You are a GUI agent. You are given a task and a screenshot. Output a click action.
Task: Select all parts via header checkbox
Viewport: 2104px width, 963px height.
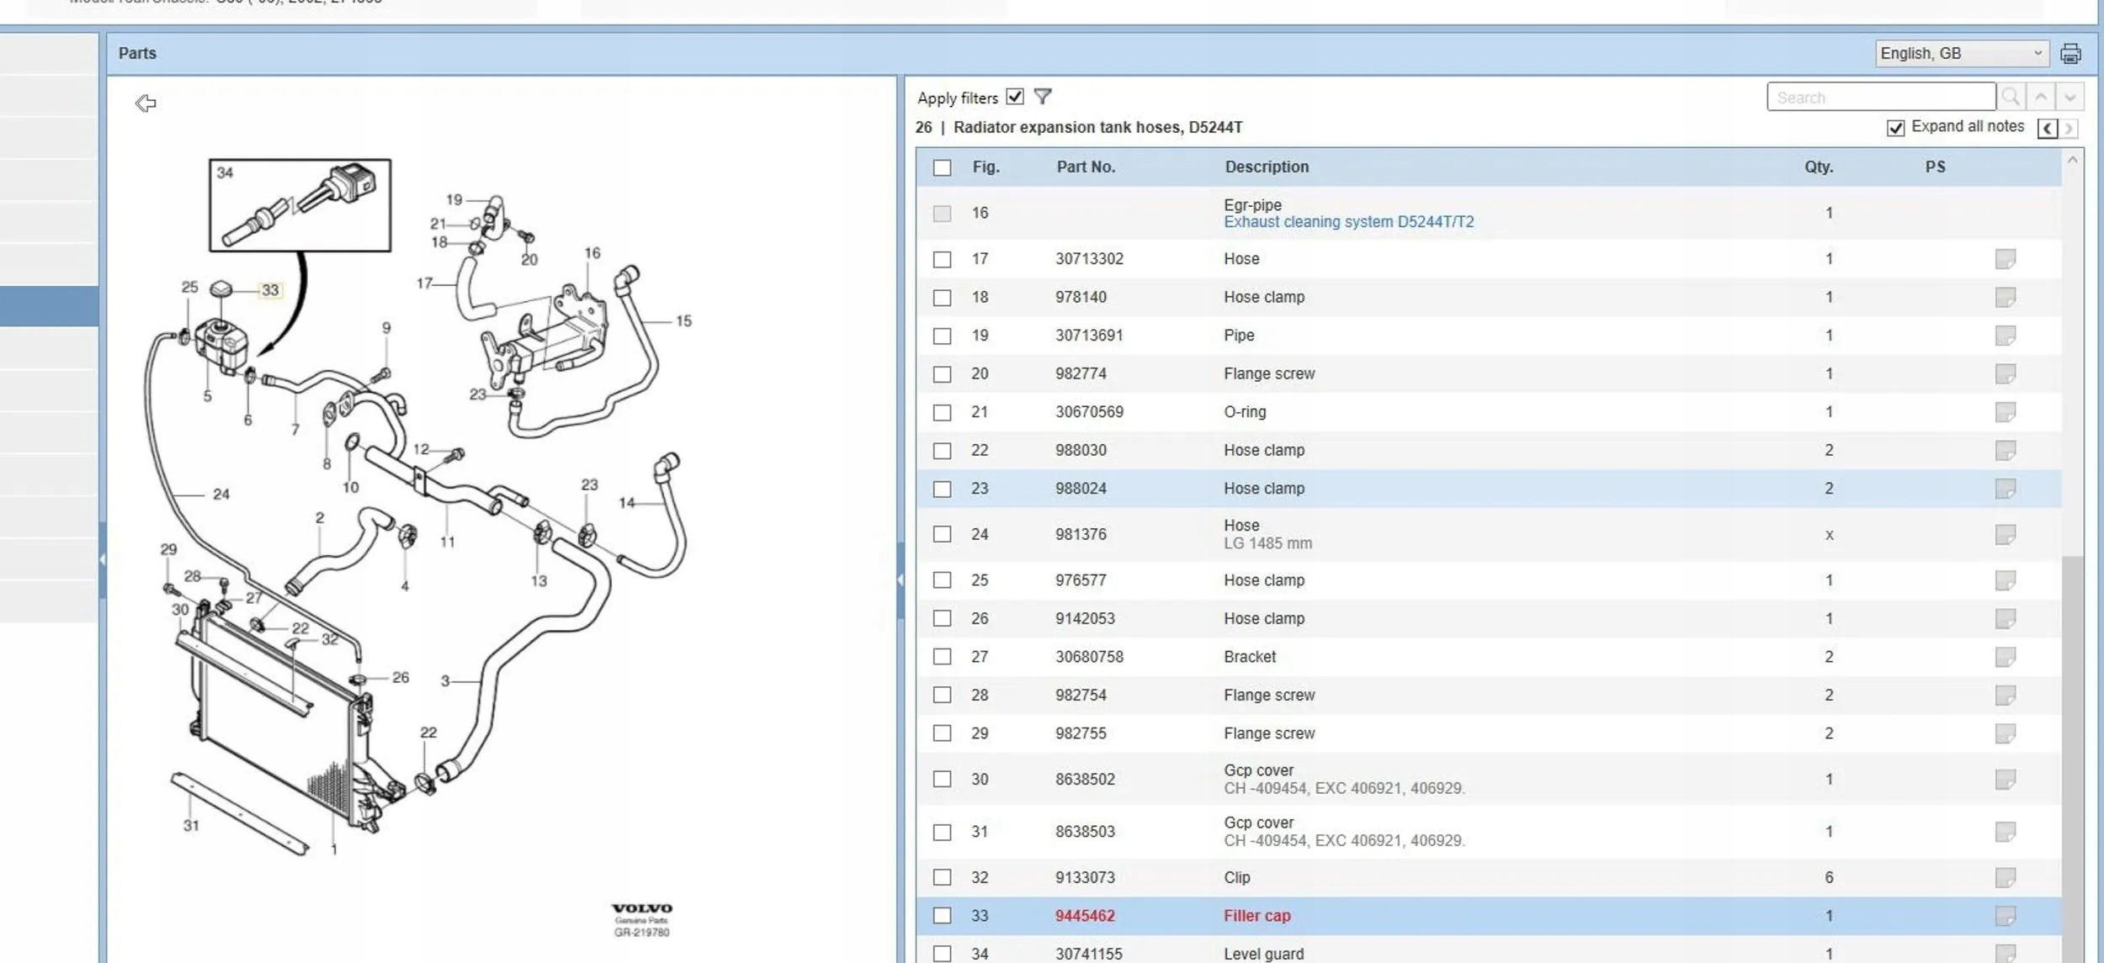tap(942, 167)
